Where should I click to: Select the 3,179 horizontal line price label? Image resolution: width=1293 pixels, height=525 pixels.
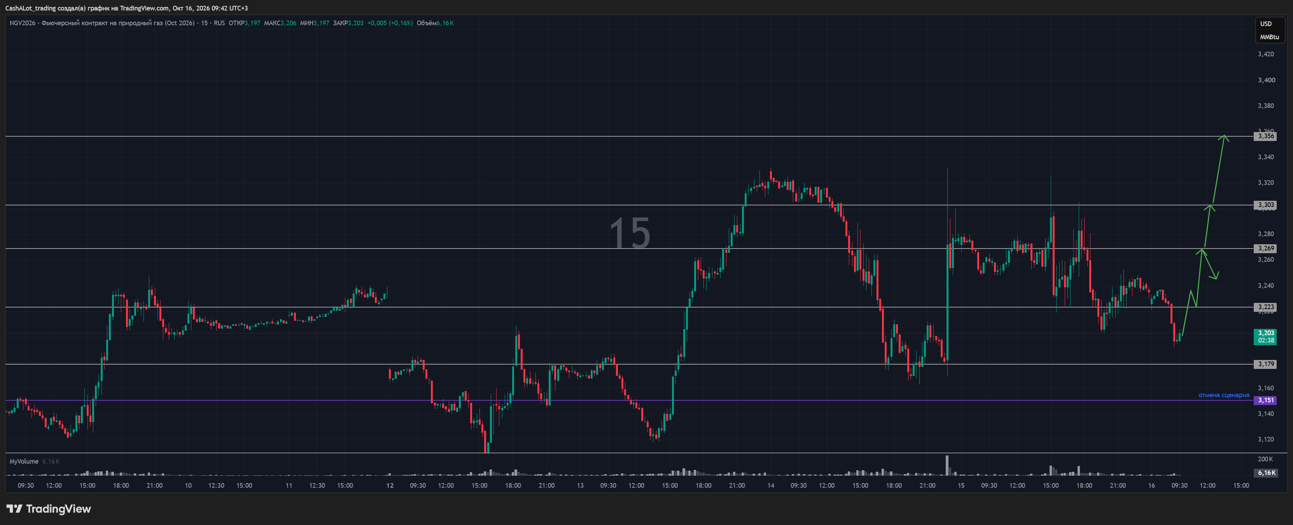coord(1265,365)
